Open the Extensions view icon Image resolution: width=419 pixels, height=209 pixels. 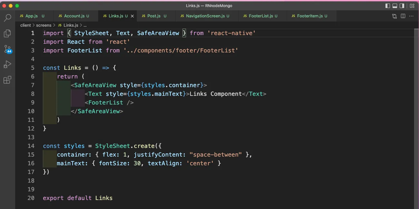(x=7, y=80)
